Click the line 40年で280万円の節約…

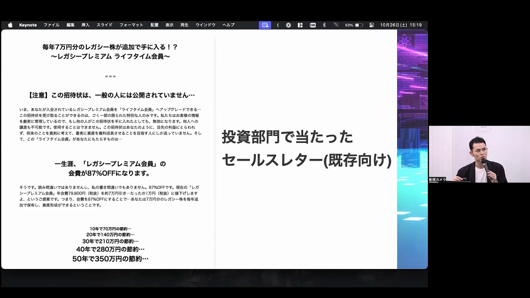tap(110, 249)
